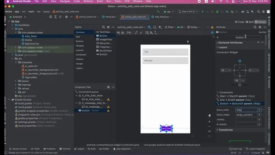The image size is (275, 155).
Task: Toggle autoconnect magnet icon
Action: pos(123,33)
